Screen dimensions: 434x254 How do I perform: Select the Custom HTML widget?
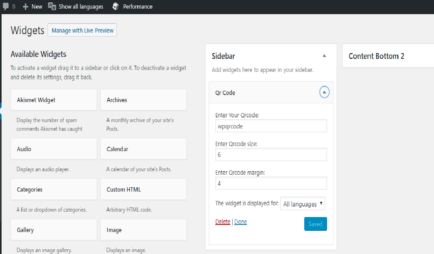[143, 189]
